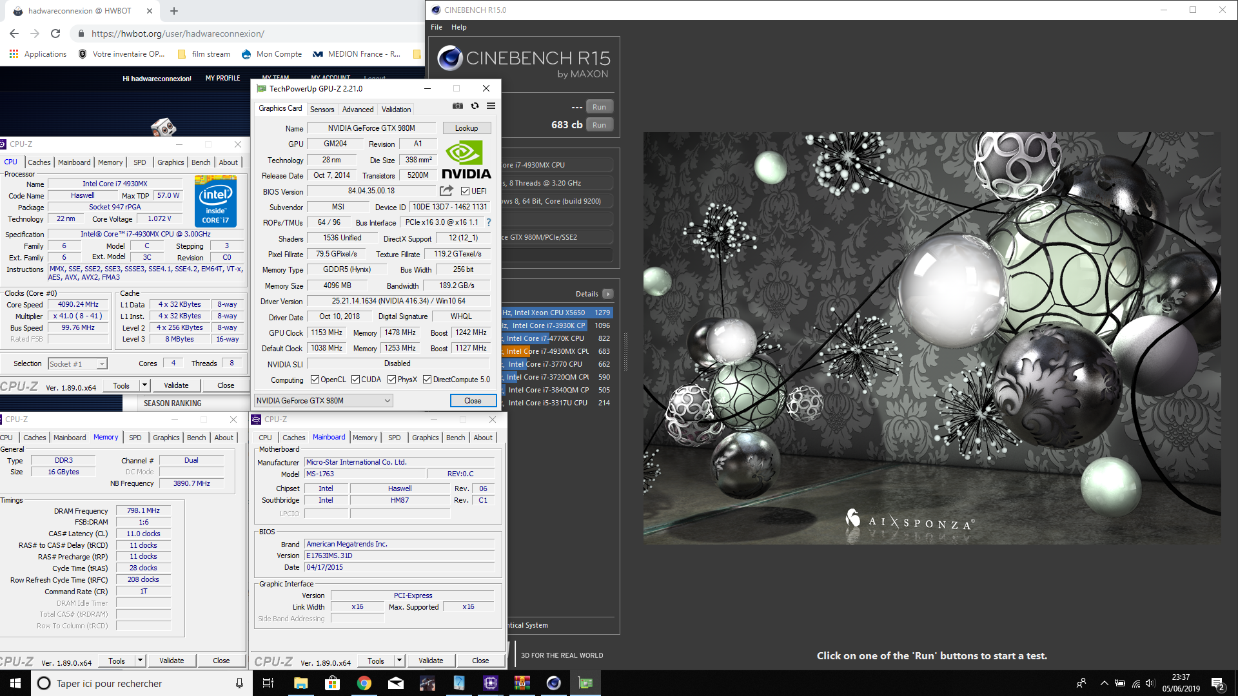Screen dimensions: 1238x696
Task: Click Tools button in Memory CPU-Z window
Action: tap(117, 661)
